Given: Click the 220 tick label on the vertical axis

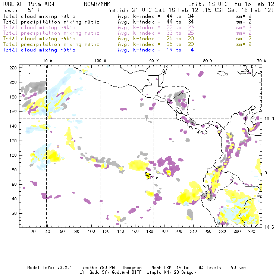Looking at the screenshot, I should 13,68.
